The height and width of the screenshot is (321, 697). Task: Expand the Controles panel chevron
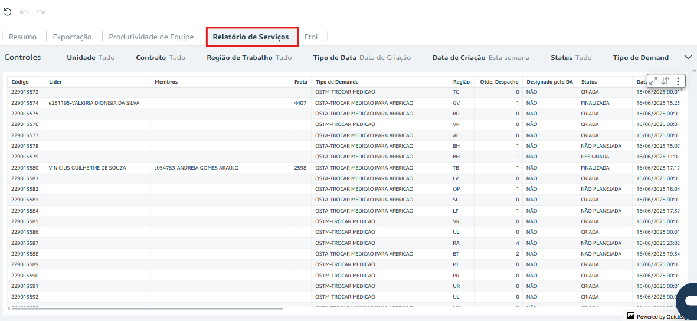tap(688, 57)
